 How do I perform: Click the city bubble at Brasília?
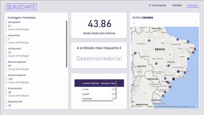coord(169,65)
